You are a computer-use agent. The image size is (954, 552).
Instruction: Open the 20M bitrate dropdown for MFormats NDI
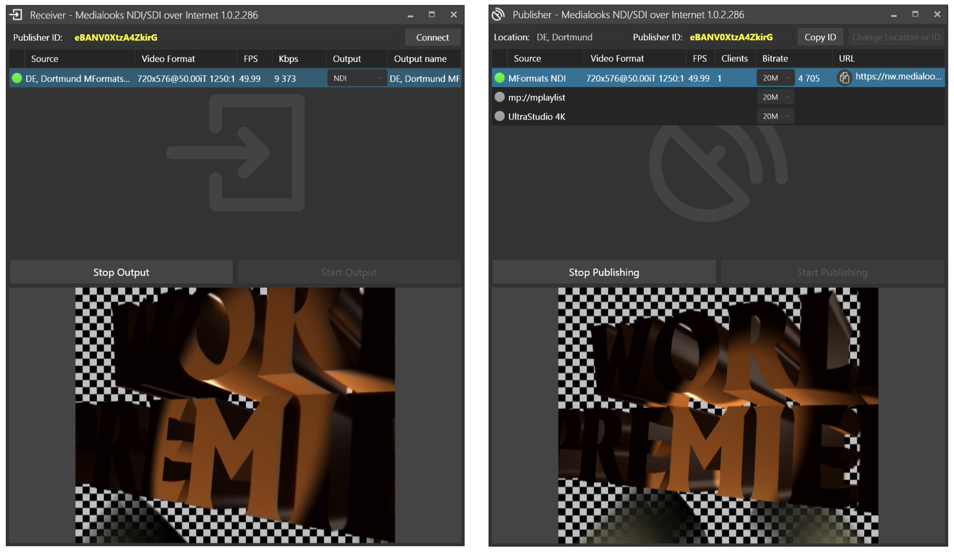click(775, 77)
